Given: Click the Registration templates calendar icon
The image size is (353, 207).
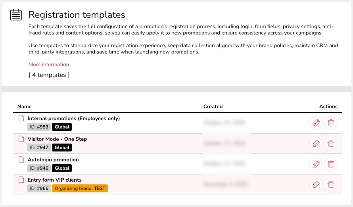Looking at the screenshot, I should (16, 15).
